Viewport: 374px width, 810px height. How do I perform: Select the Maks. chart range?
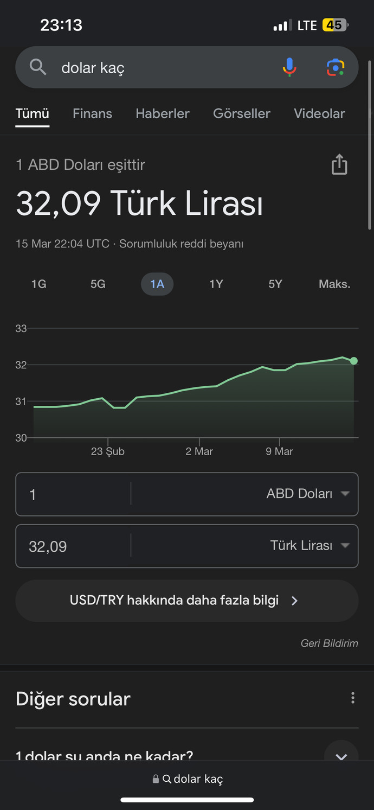click(334, 284)
